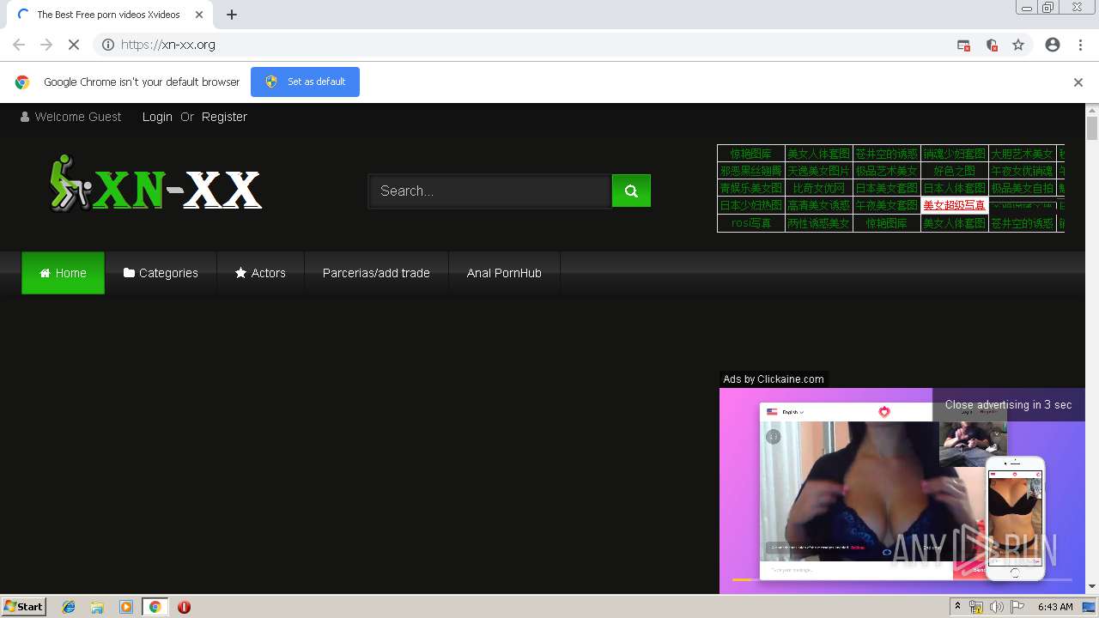Screen dimensions: 1099x618
Task: View site information icon in address bar
Action: (x=108, y=45)
